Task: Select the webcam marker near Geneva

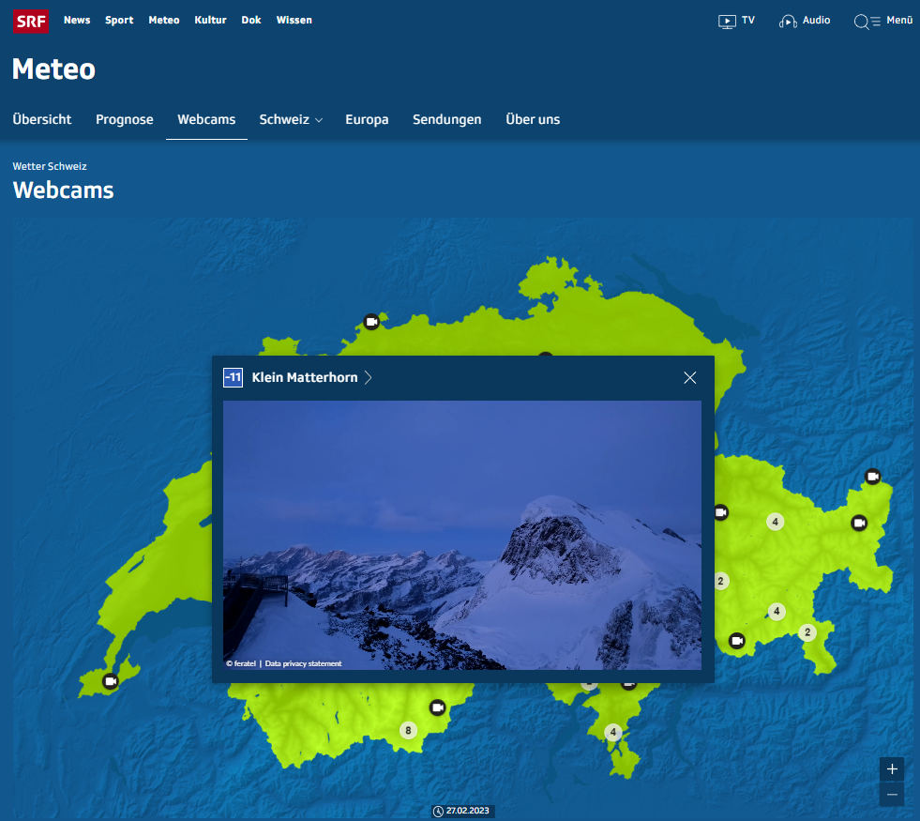Action: (111, 681)
